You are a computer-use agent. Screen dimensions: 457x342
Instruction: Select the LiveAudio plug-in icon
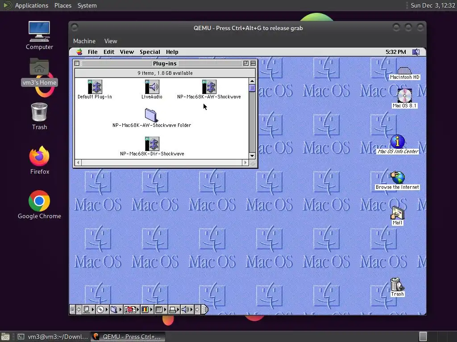coord(152,87)
